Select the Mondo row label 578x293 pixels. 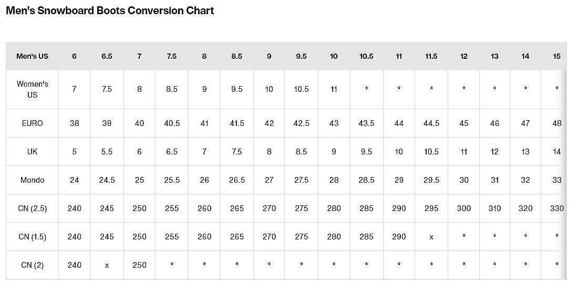click(32, 180)
